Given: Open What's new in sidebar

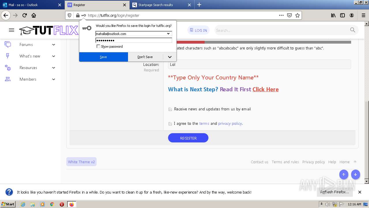Looking at the screenshot, I should coord(30,56).
